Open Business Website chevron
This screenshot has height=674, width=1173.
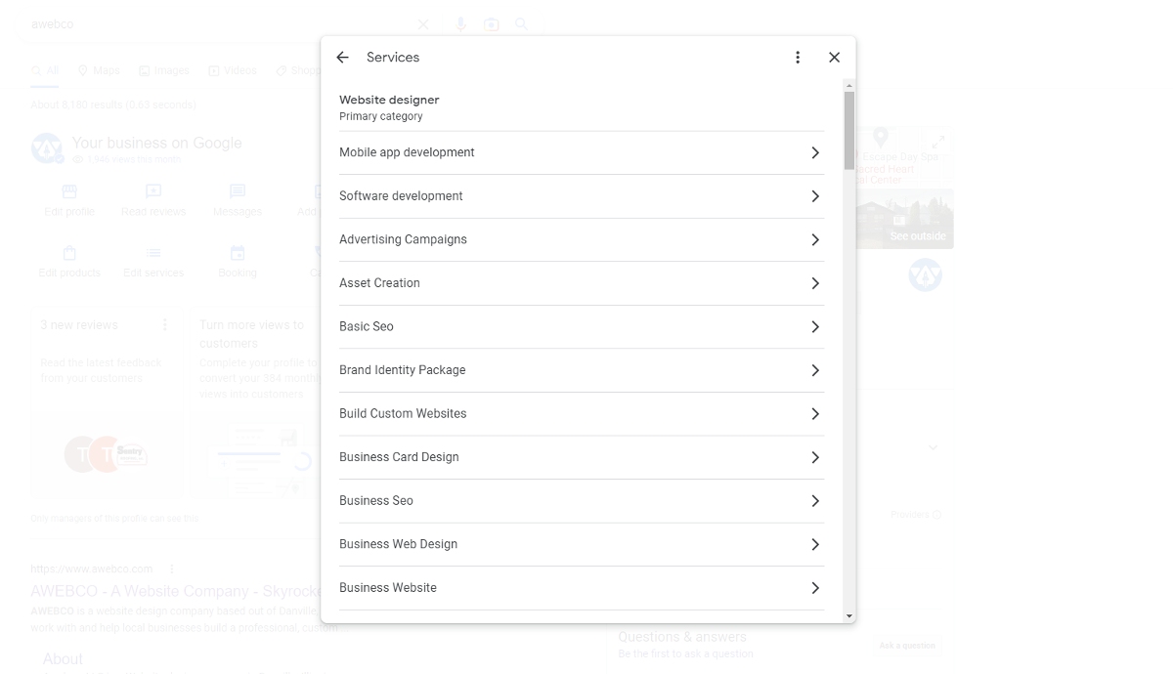[x=815, y=587]
